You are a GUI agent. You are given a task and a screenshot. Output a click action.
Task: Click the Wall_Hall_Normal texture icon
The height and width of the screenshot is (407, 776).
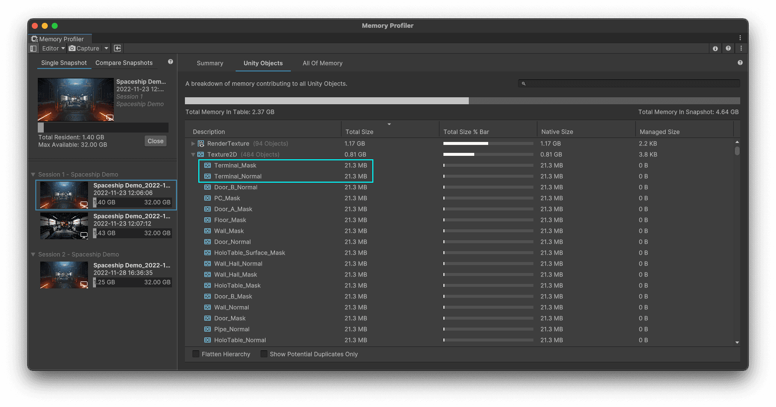(x=208, y=264)
